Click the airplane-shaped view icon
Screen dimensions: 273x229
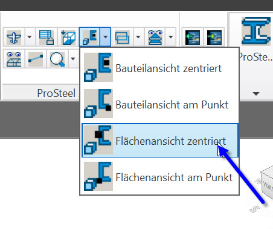[14, 37]
